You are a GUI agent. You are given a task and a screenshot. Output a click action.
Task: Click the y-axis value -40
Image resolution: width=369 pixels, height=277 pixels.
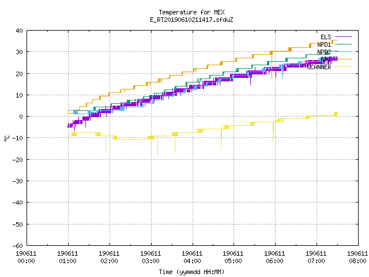pos(18,203)
